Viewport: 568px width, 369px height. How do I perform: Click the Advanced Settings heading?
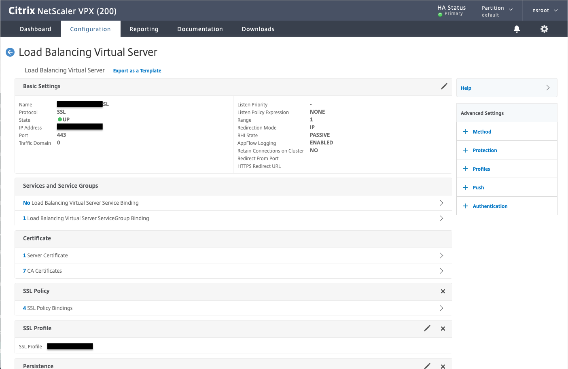point(482,113)
